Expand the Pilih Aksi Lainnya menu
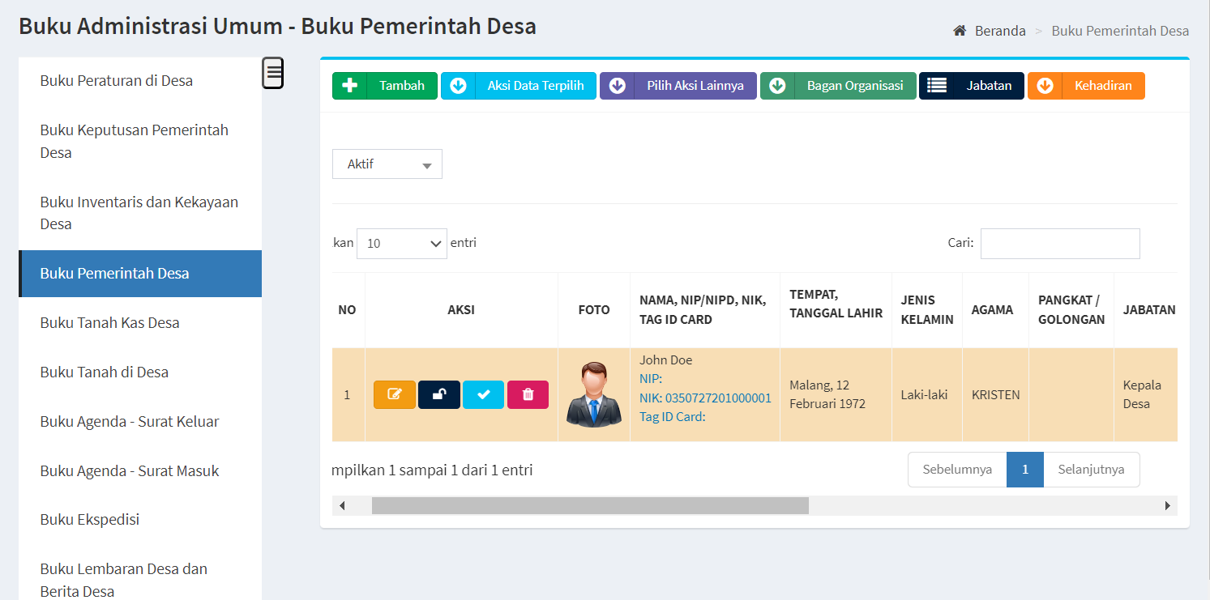 678,85
